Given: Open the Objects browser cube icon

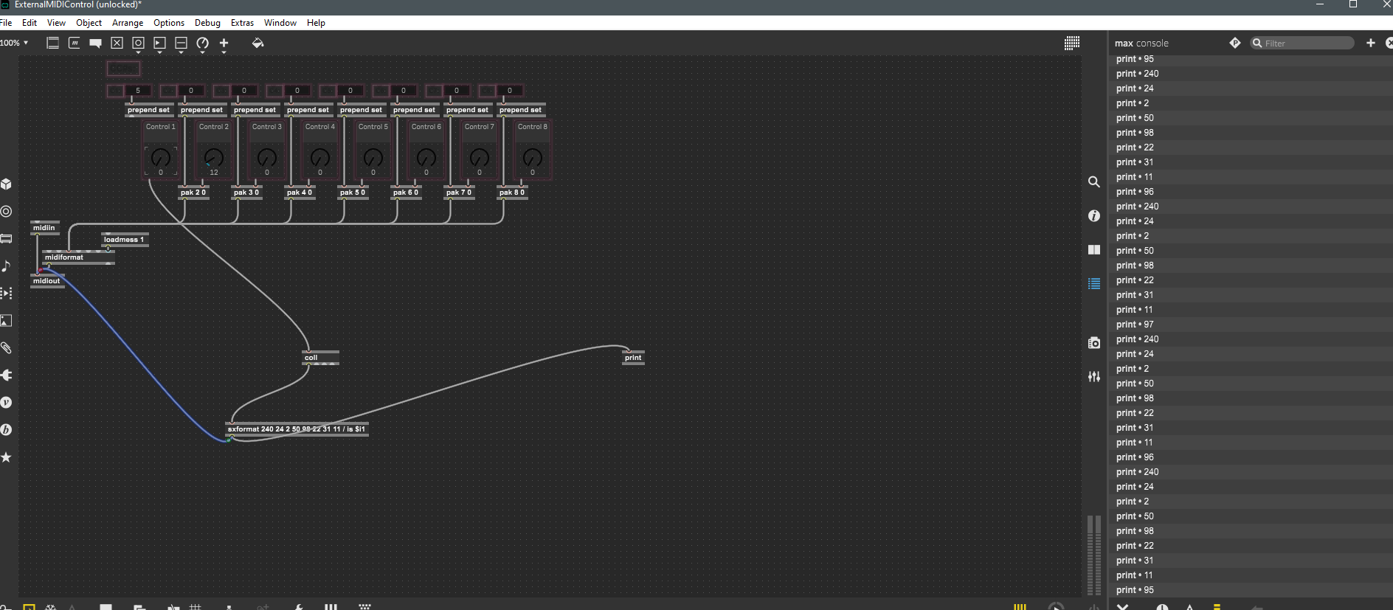Looking at the screenshot, I should [7, 184].
